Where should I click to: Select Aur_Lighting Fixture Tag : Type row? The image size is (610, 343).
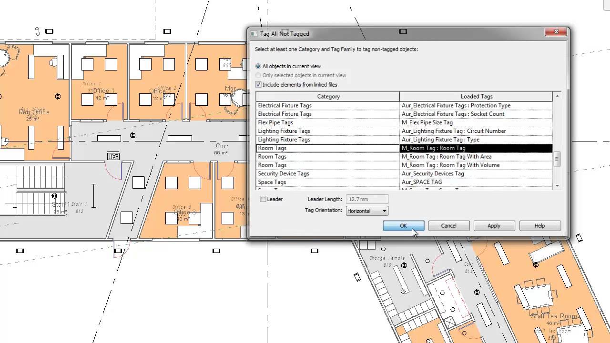click(404, 140)
